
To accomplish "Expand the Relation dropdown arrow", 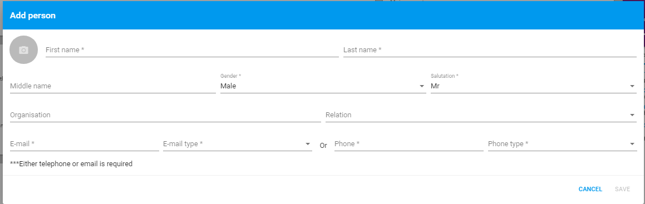I will tap(632, 115).
